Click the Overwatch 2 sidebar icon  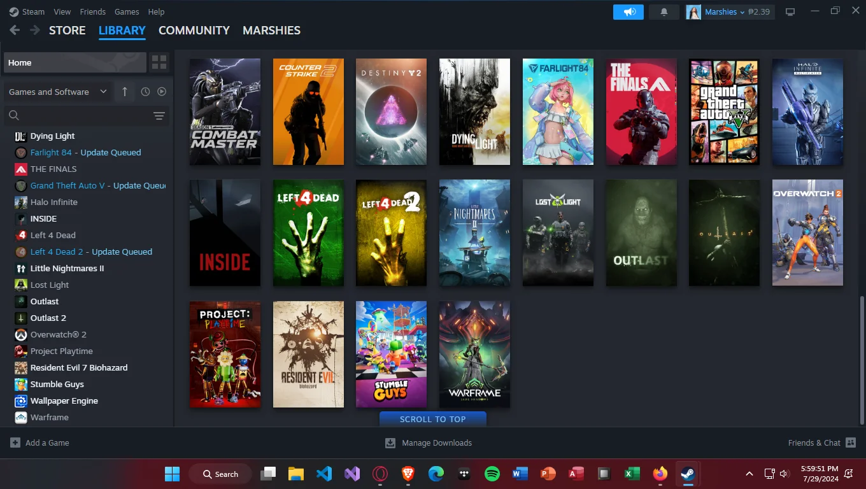tap(20, 334)
